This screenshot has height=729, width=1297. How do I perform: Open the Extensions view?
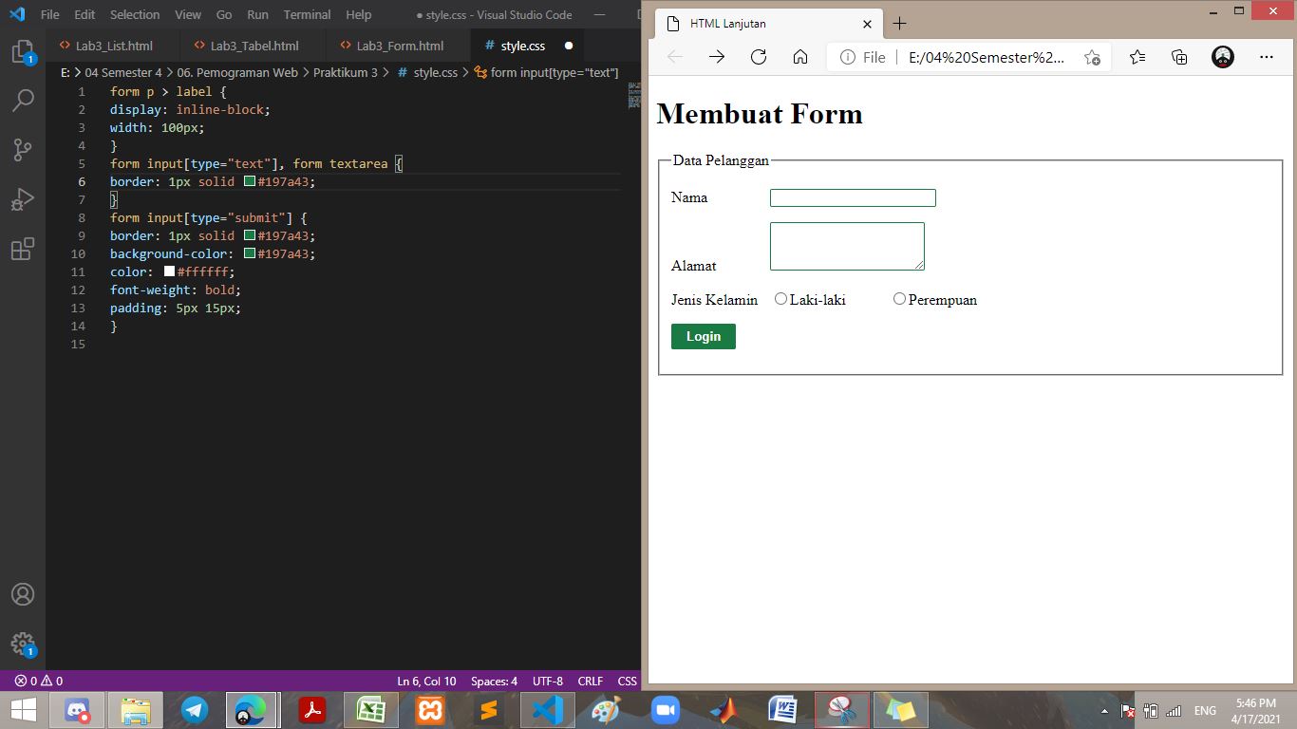point(23,248)
